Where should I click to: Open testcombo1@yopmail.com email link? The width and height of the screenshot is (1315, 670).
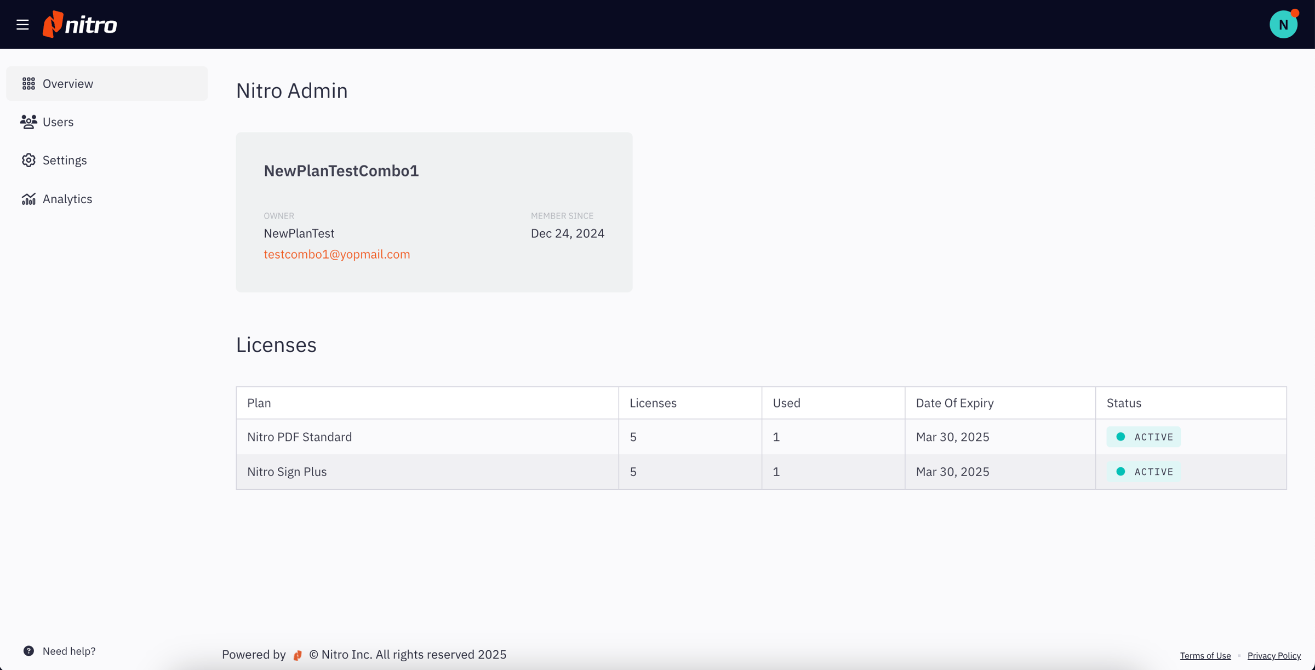pyautogui.click(x=336, y=254)
